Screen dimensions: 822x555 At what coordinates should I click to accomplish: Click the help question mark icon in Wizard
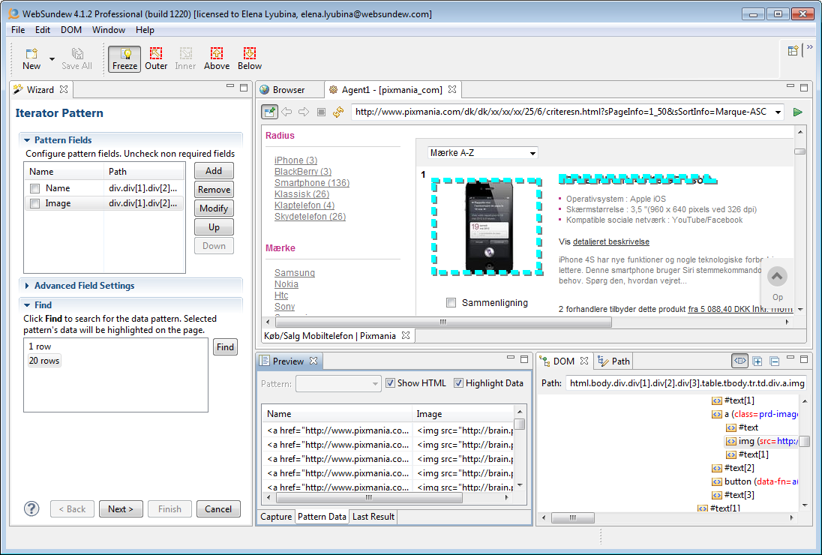point(31,508)
